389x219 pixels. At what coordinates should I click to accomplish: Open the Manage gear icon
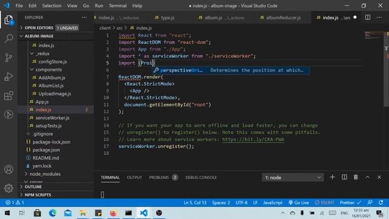coord(9,188)
